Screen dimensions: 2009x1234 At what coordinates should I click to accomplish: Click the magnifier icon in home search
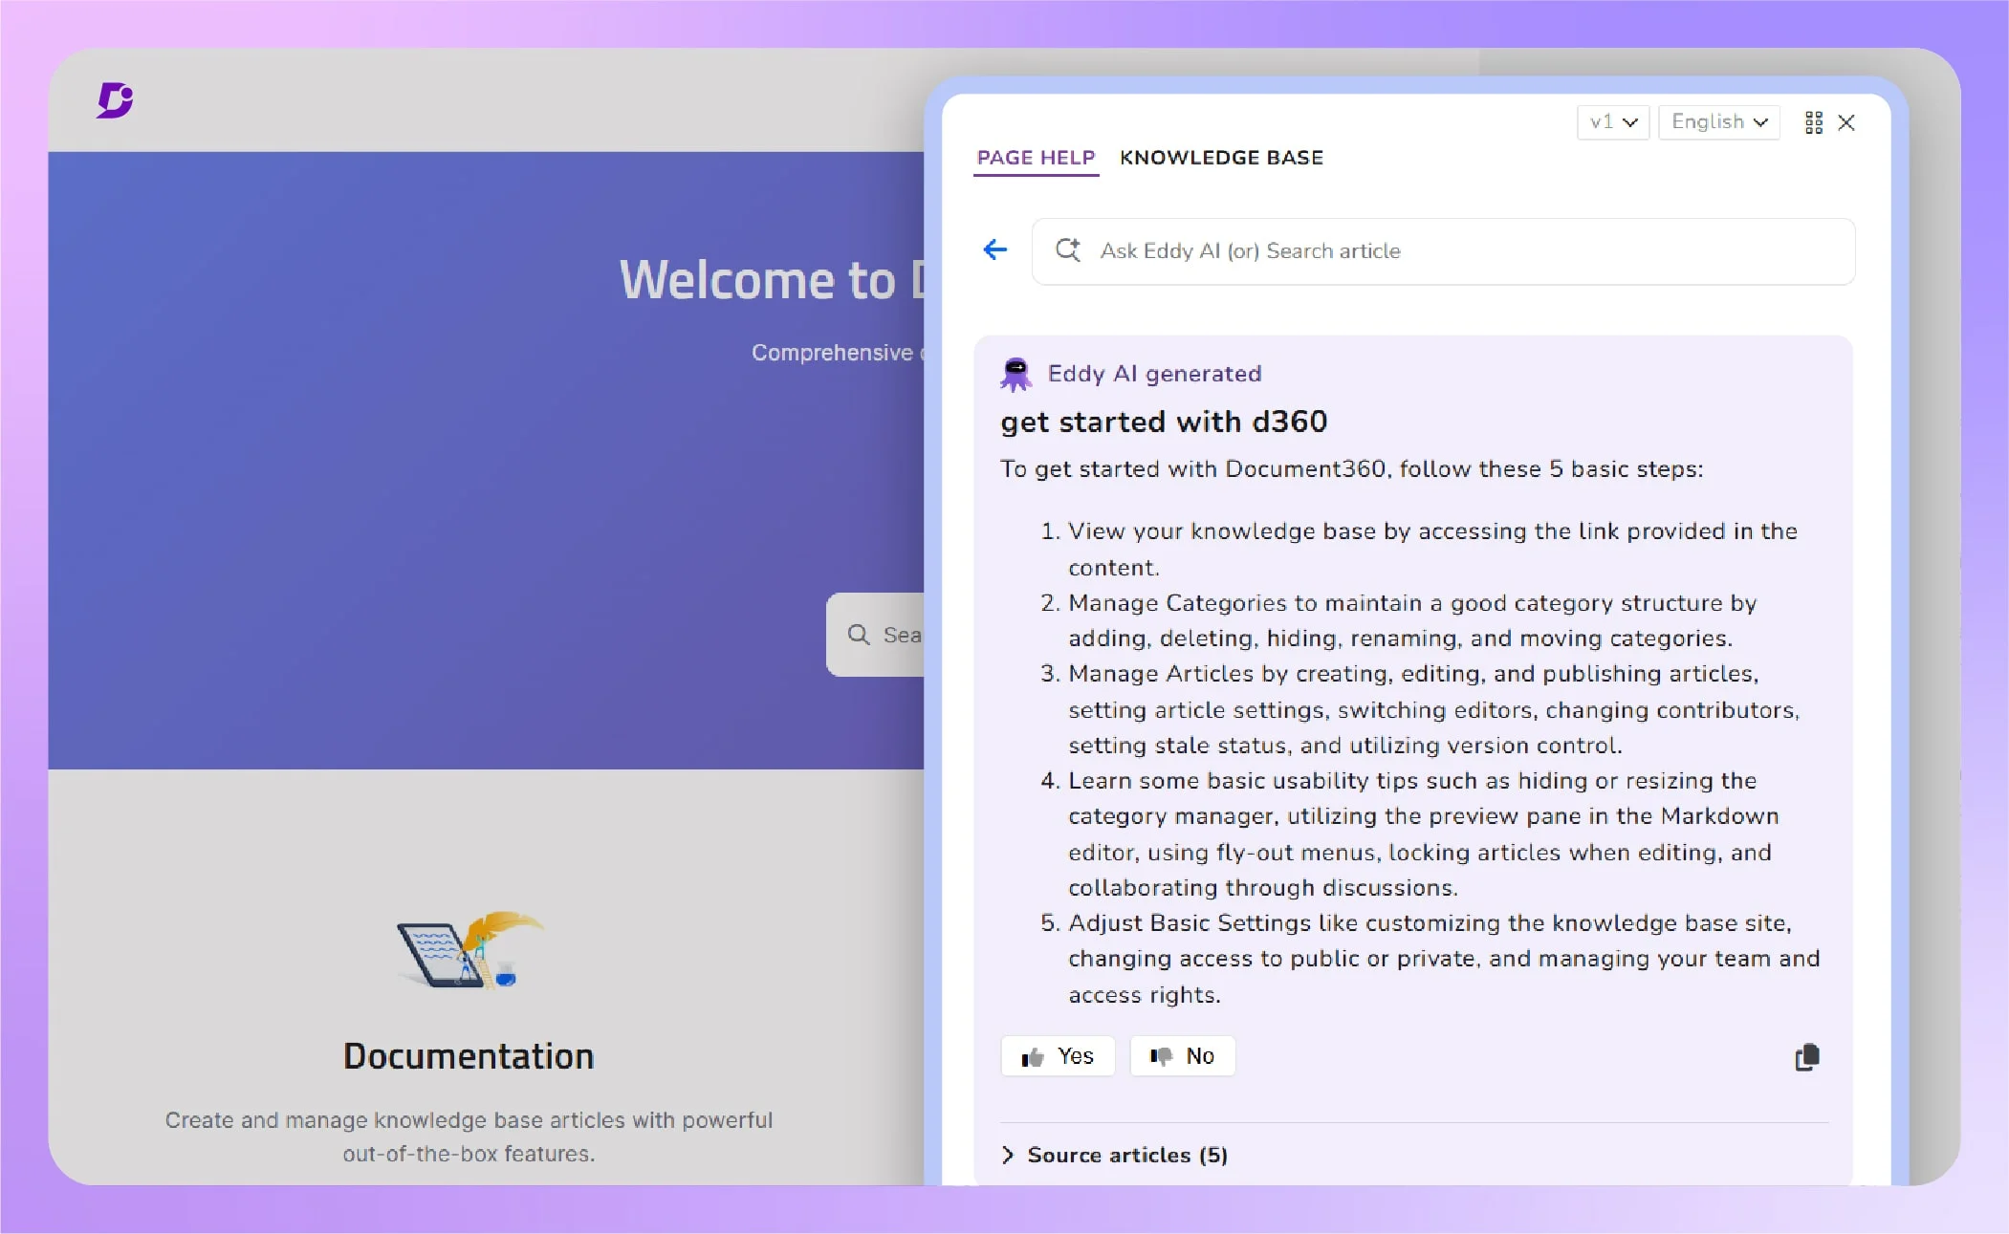(859, 635)
